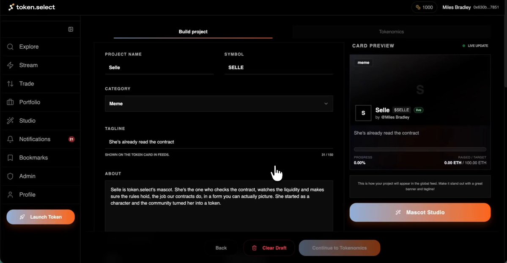Switch to the Tokenomics tab
507x263 pixels.
tap(391, 32)
